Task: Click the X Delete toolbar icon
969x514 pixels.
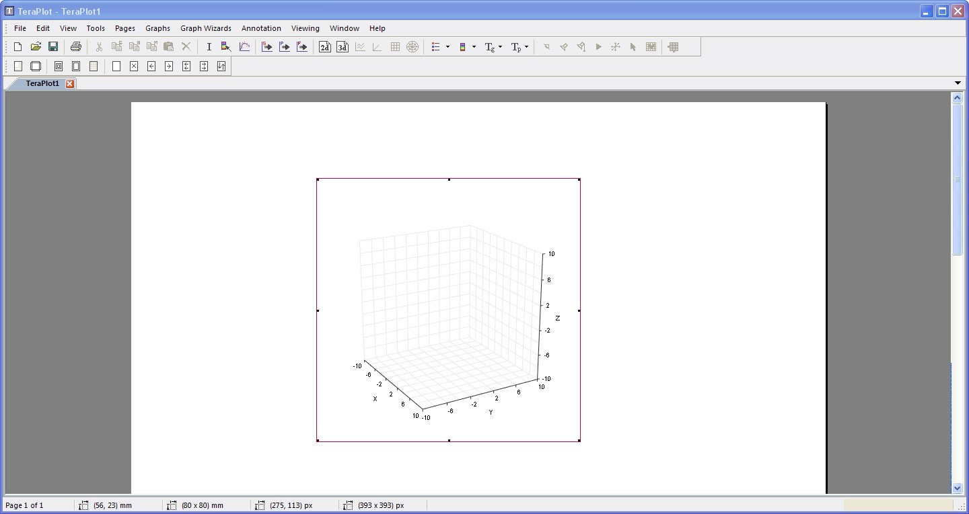Action: 186,46
